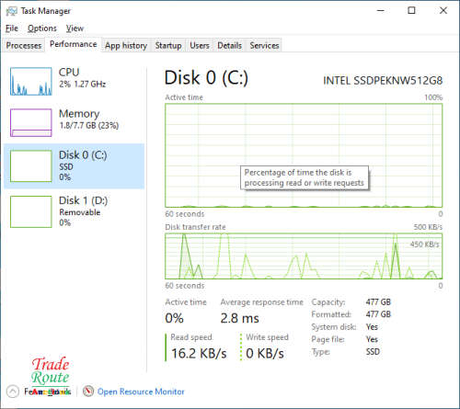
Task: Switch to the Startup tab
Action: (168, 45)
